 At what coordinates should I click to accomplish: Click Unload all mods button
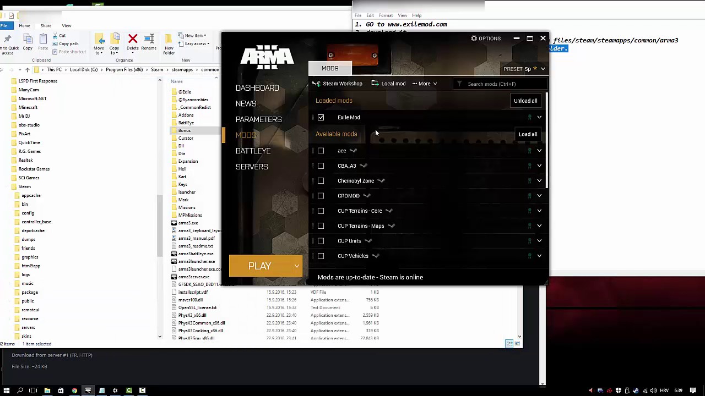(525, 101)
